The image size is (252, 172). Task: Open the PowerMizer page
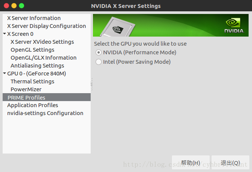coord(26,89)
